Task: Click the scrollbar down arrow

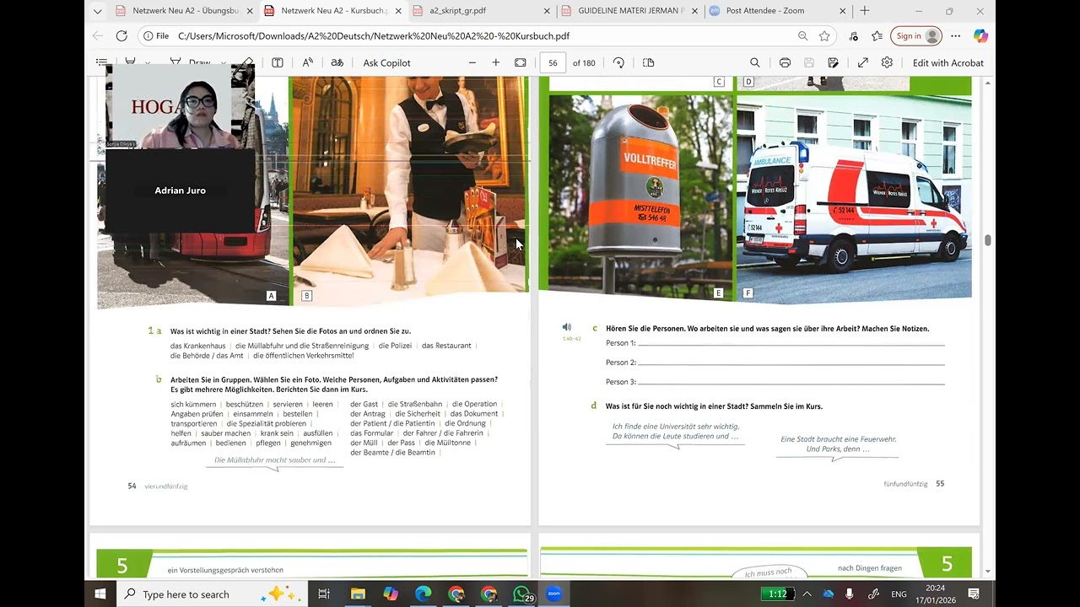Action: coord(987,572)
